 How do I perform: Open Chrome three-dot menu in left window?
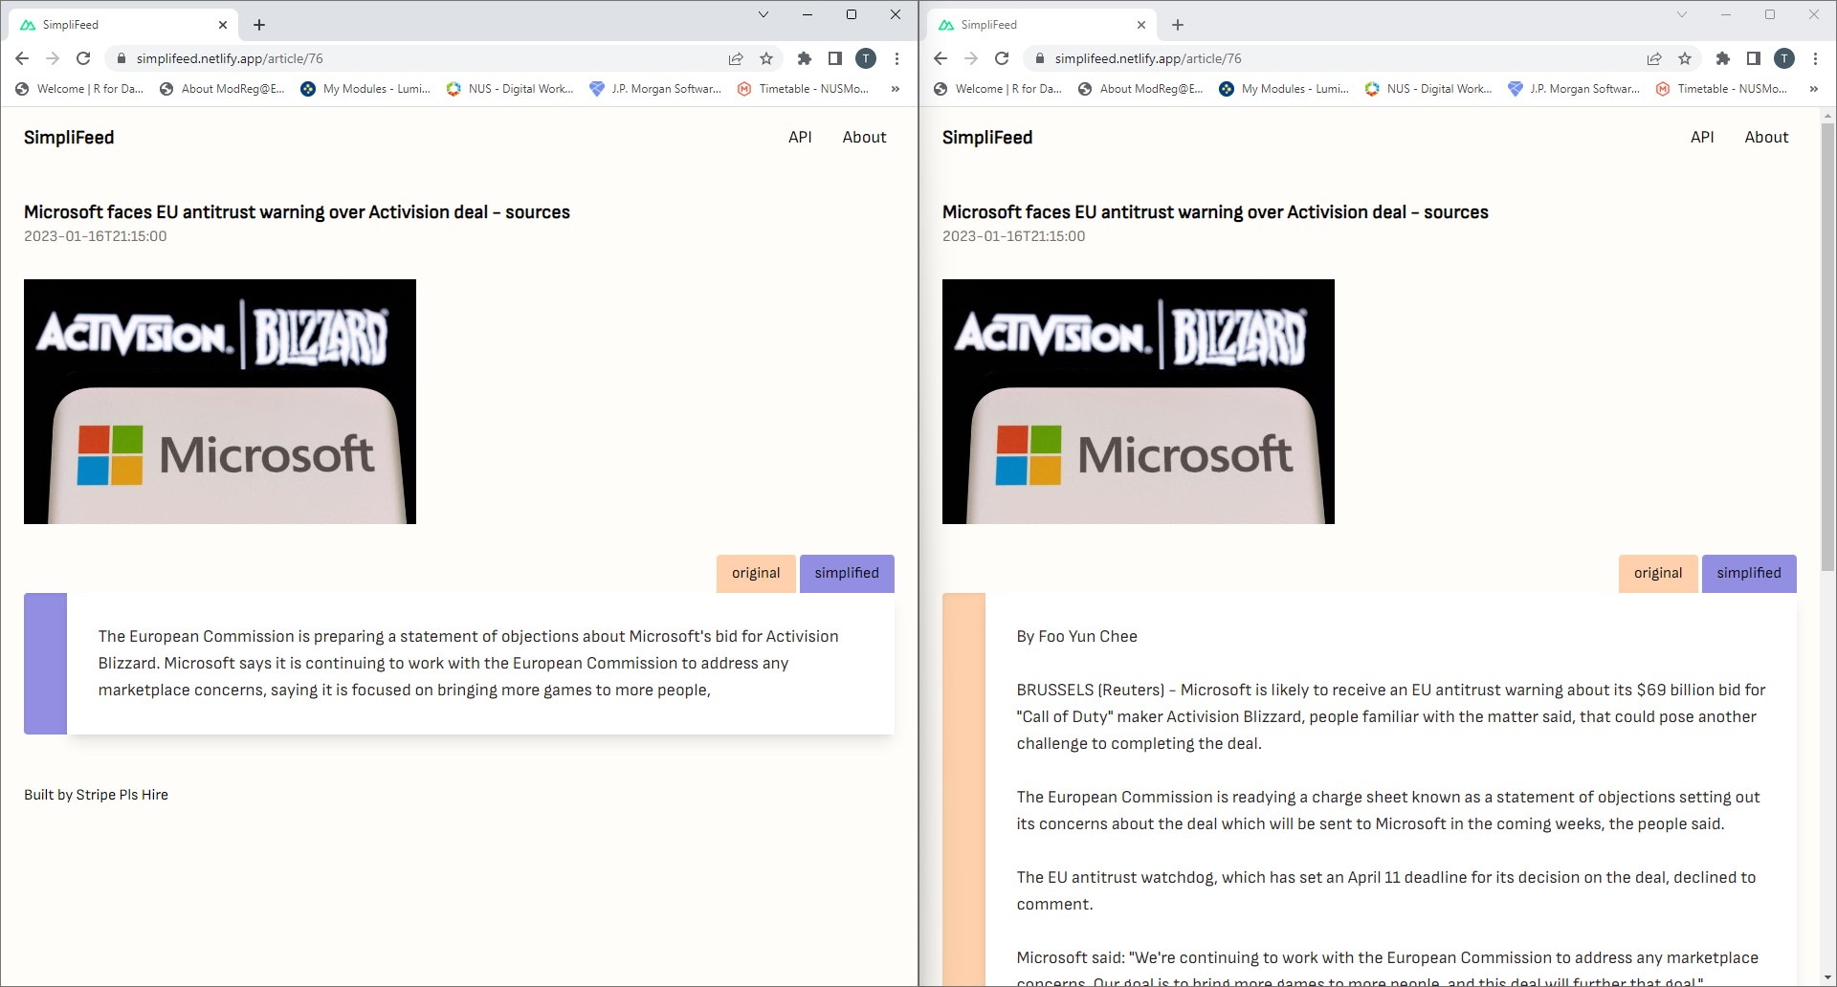click(896, 58)
